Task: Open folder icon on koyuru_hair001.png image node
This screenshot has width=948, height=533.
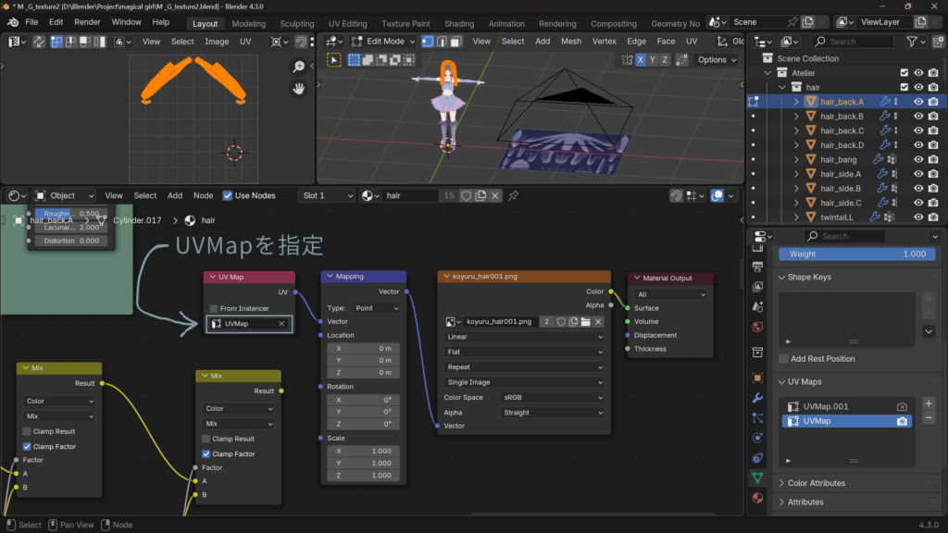Action: point(586,321)
